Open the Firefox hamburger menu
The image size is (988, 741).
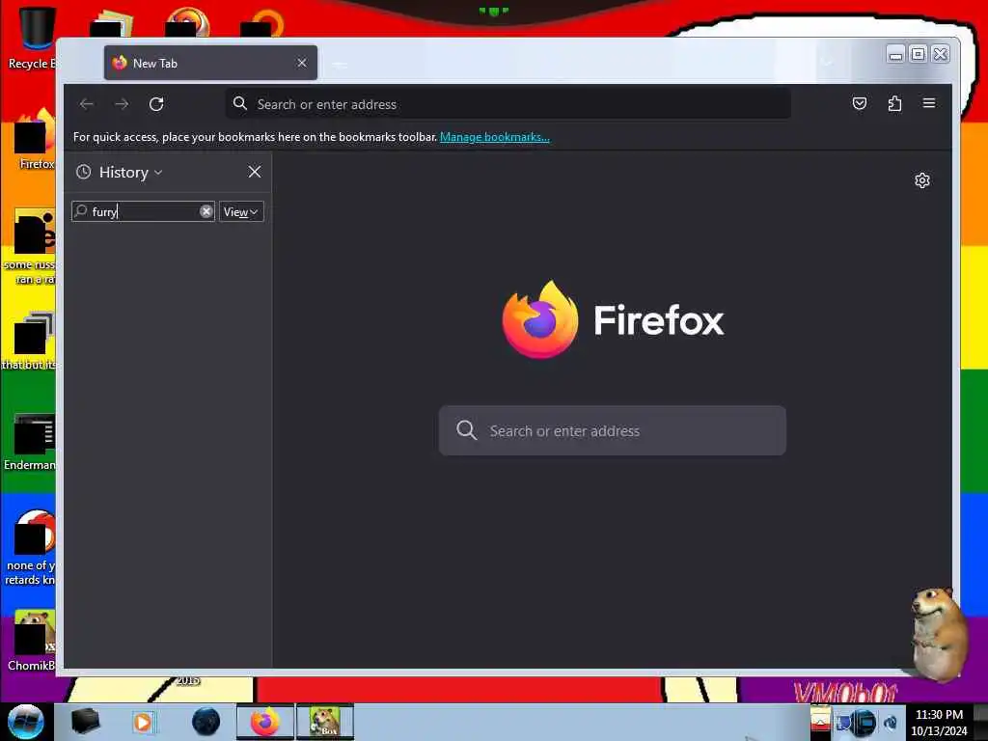pyautogui.click(x=929, y=103)
